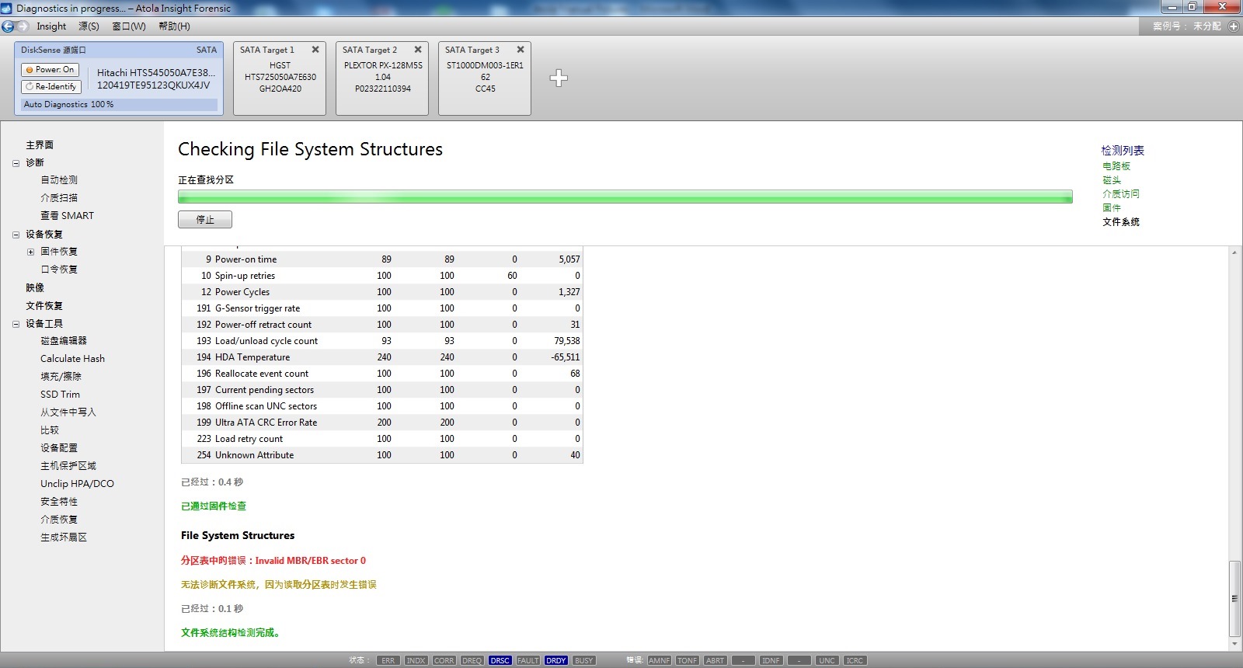The height and width of the screenshot is (668, 1243).
Task: Click the 文件系统 item in 检测列表
Action: 1120,222
